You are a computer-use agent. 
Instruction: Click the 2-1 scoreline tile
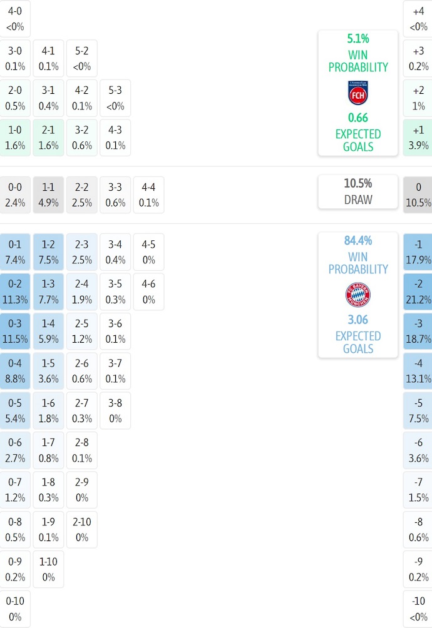click(x=48, y=138)
